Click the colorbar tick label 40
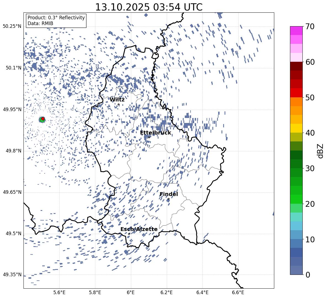 point(310,133)
